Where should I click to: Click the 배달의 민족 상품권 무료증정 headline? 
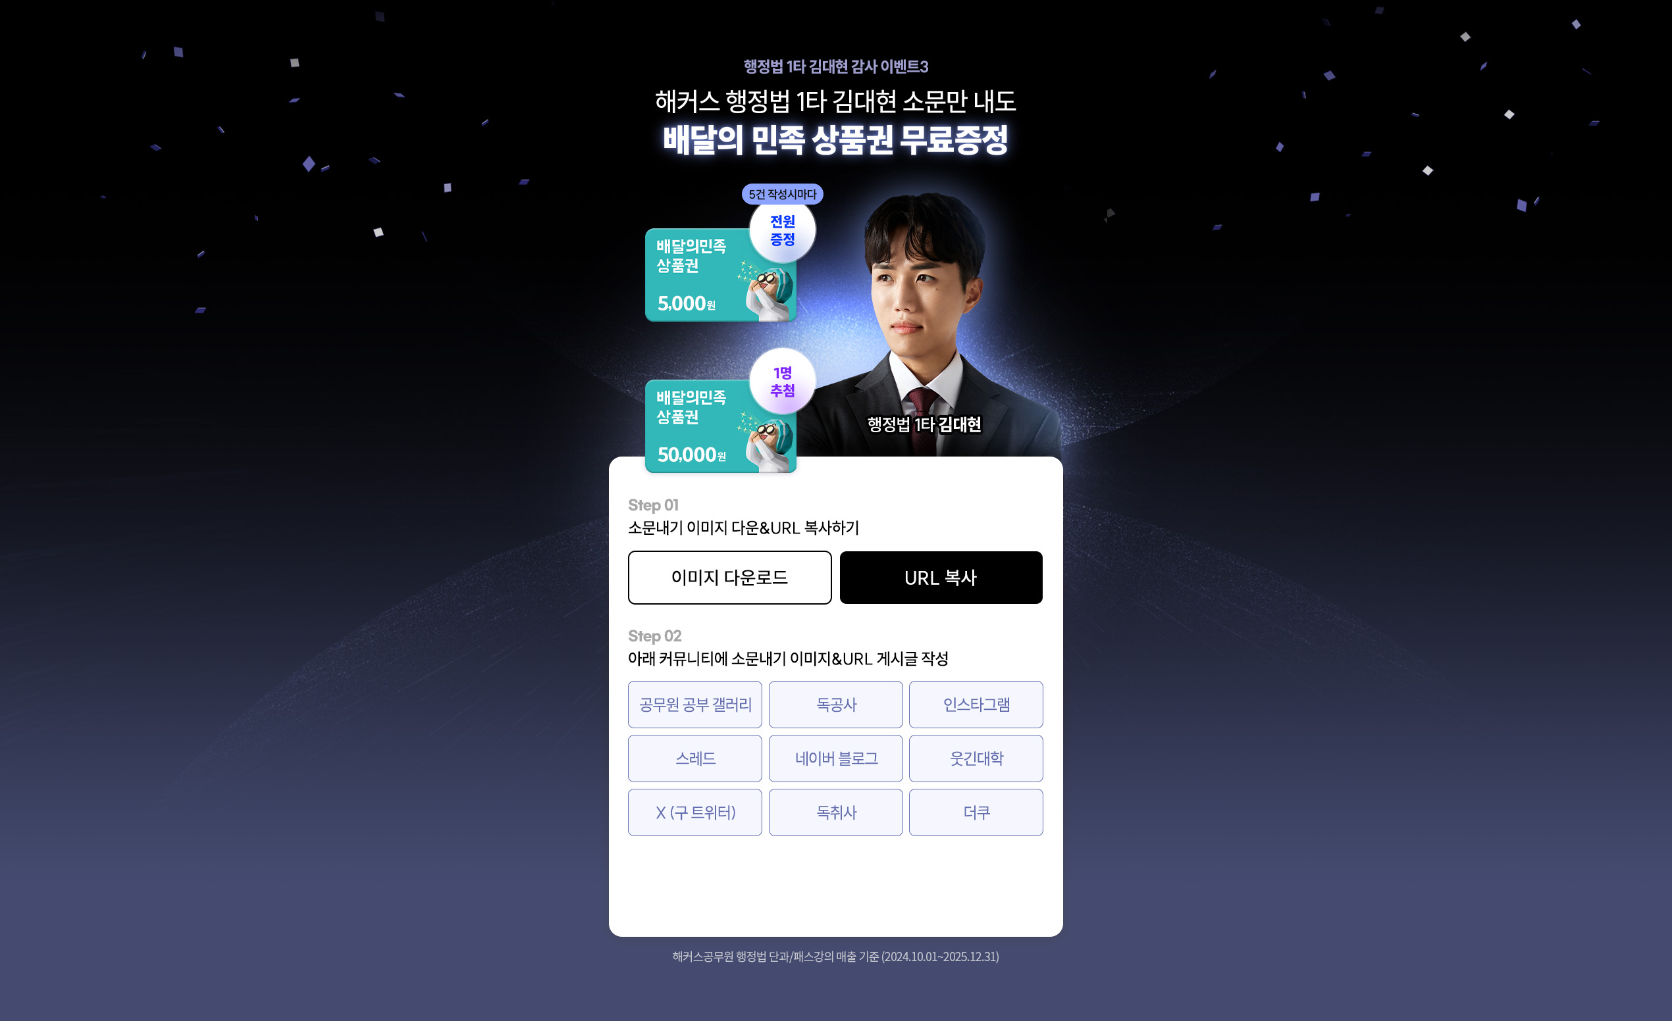click(835, 140)
